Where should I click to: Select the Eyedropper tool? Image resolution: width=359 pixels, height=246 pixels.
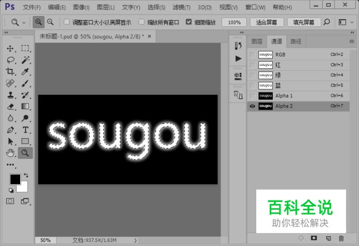coord(25,71)
